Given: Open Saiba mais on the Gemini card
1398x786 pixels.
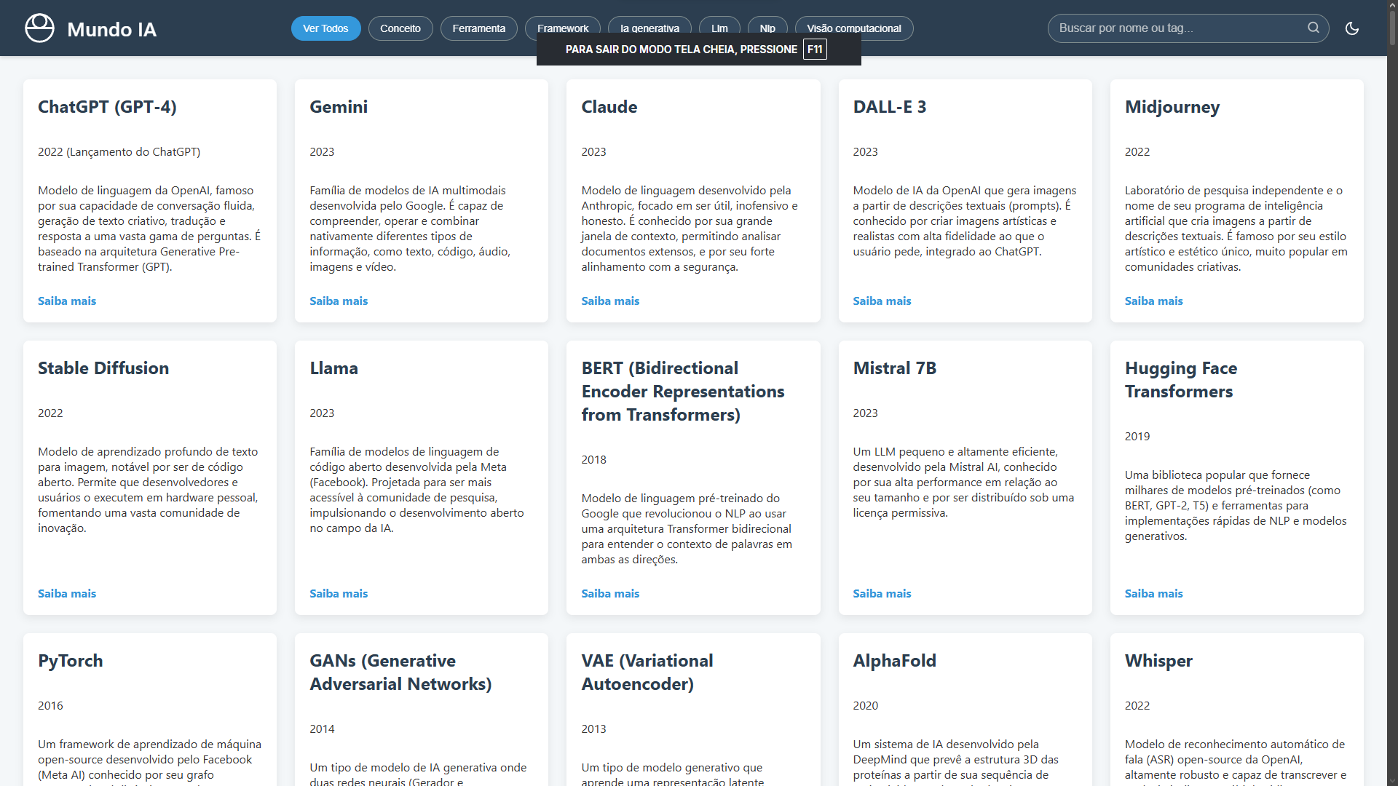Looking at the screenshot, I should coord(339,301).
